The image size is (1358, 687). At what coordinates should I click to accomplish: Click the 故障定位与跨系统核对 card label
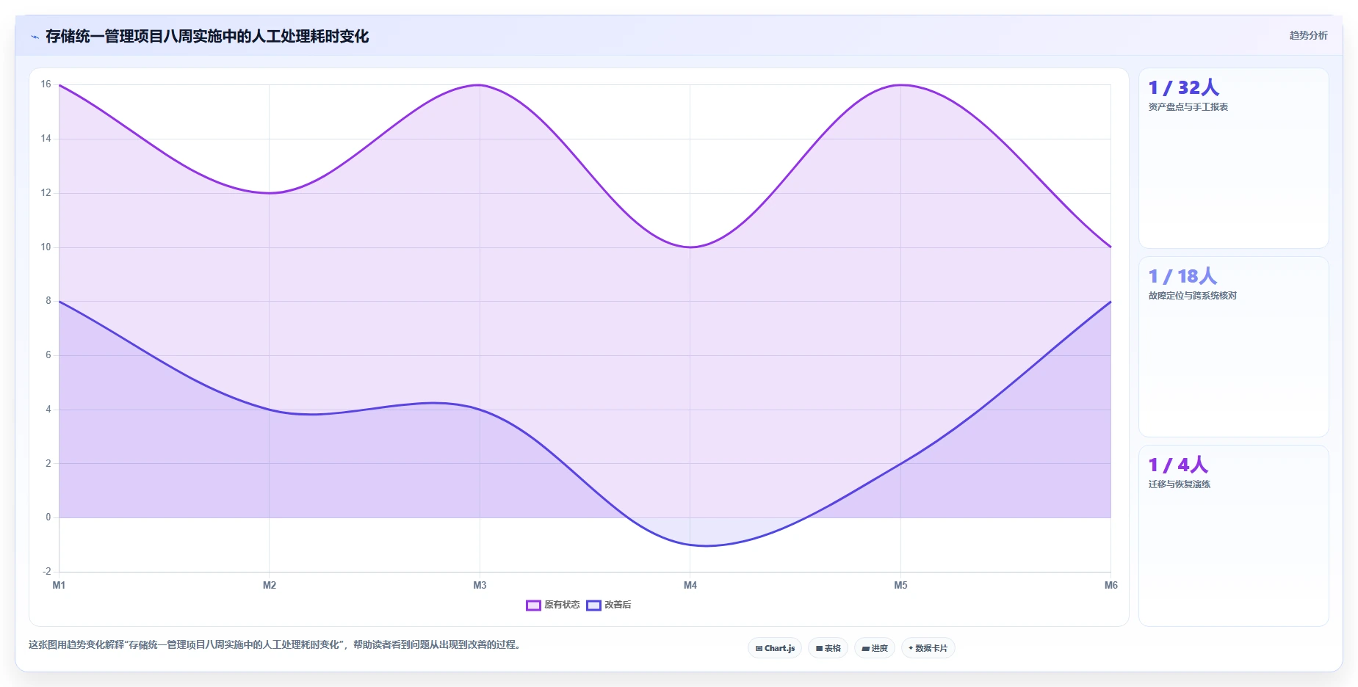pos(1192,296)
